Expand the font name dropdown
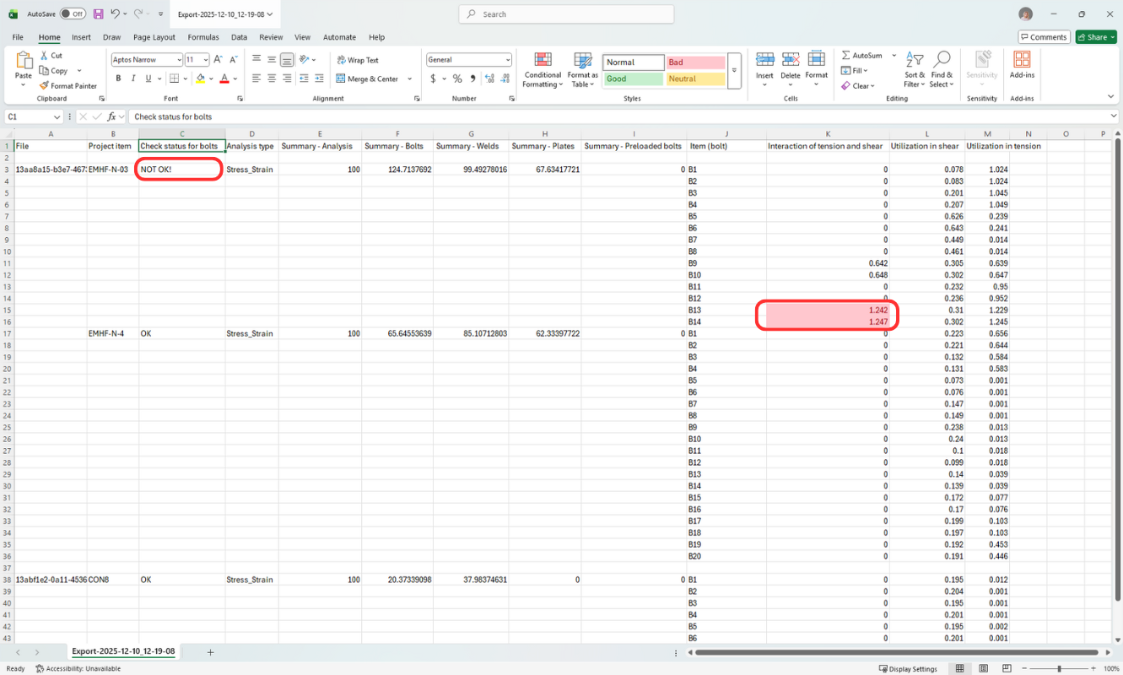Viewport: 1123px width, 675px height. 178,60
